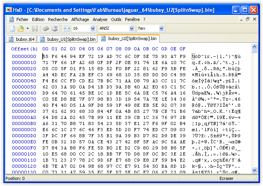Restore the inner document window
The height and width of the screenshot is (186, 263).
248,19
